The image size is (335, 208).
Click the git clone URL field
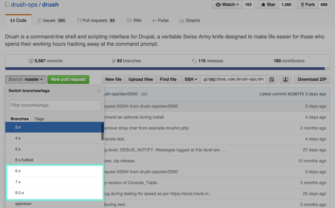[234, 79]
